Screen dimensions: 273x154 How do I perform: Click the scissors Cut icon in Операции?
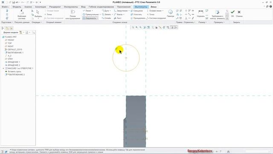[32, 11]
